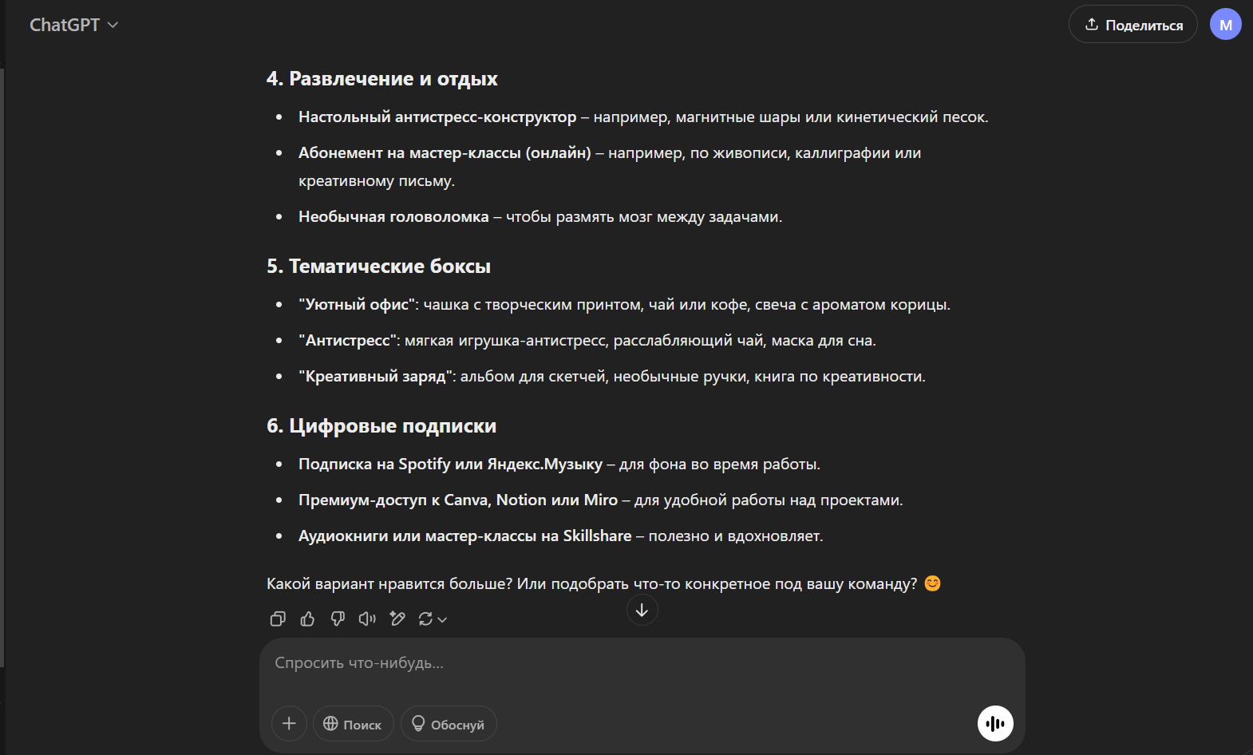Expand the ChatGPT model selector dropdown
Image resolution: width=1253 pixels, height=755 pixels.
113,25
